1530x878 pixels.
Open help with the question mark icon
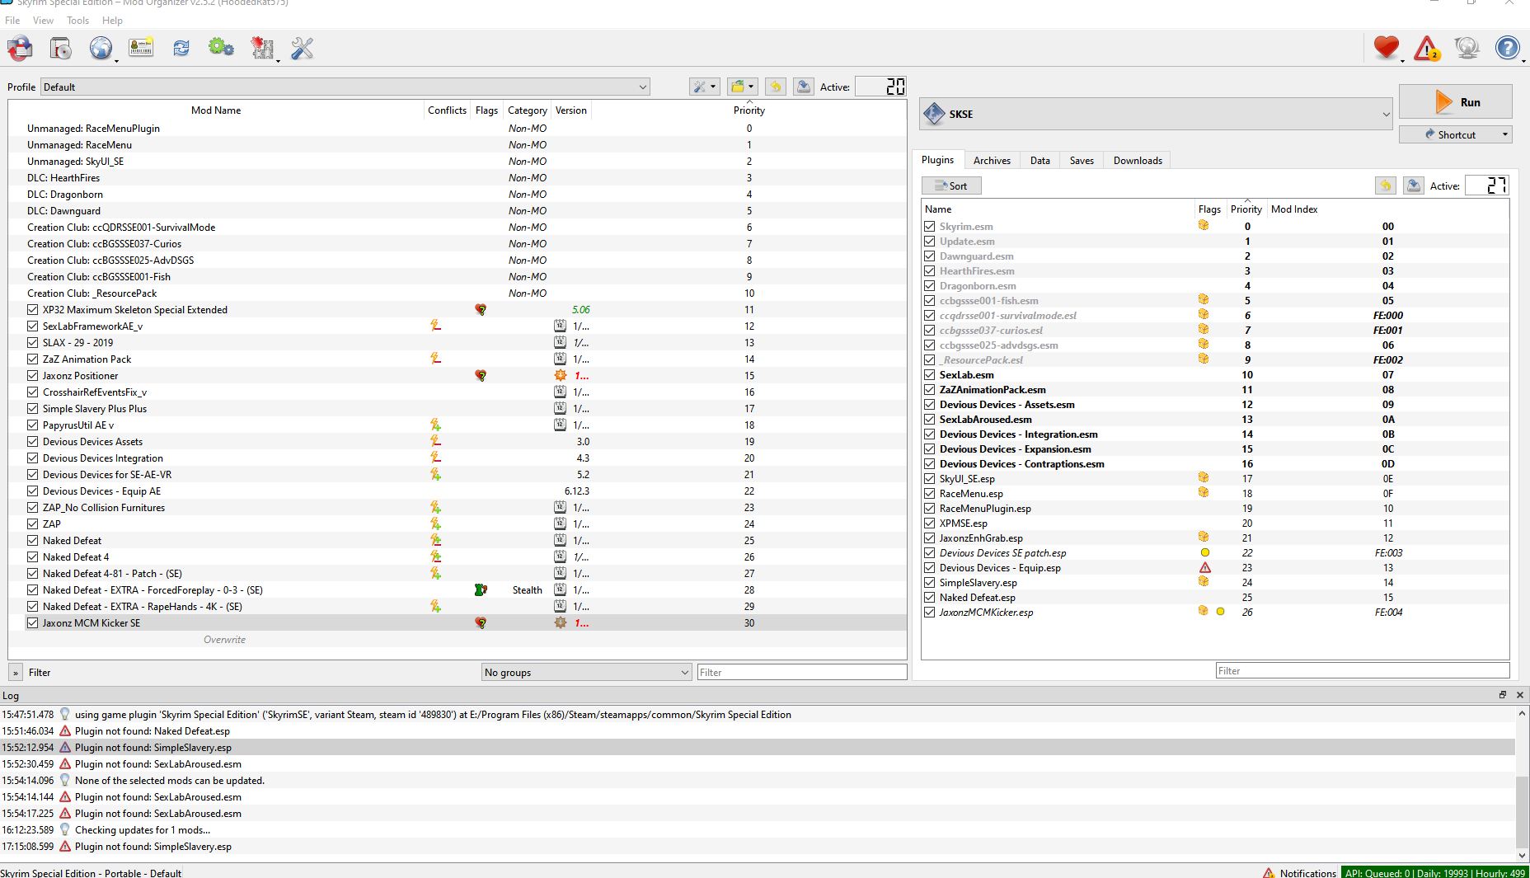coord(1508,48)
